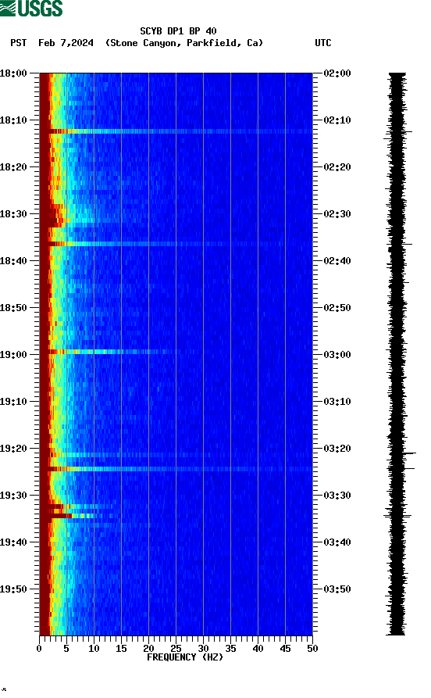The height and width of the screenshot is (698, 431).
Task: Click the 19:50 PST time label
Action: [13, 589]
